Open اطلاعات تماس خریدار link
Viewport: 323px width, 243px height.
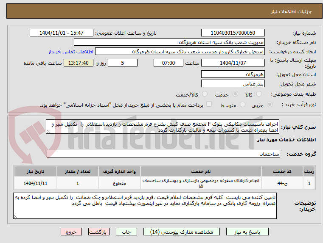(71, 52)
